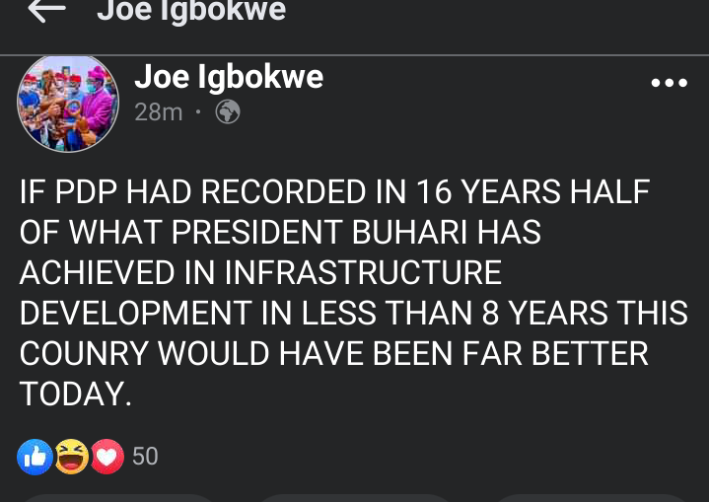The image size is (709, 502).
Task: Tap the globe public privacy icon
Action: 228,111
